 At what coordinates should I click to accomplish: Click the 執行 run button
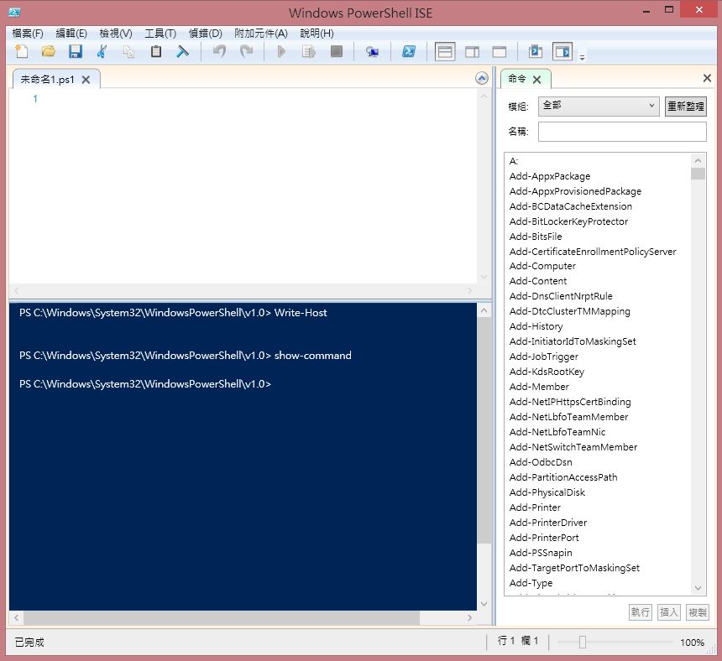[640, 612]
